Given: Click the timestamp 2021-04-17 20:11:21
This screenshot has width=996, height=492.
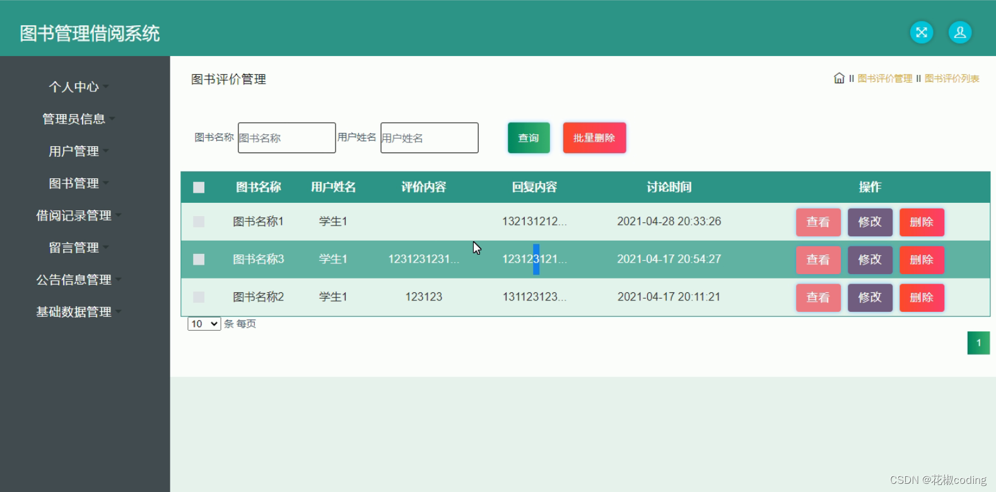Looking at the screenshot, I should pyautogui.click(x=669, y=297).
